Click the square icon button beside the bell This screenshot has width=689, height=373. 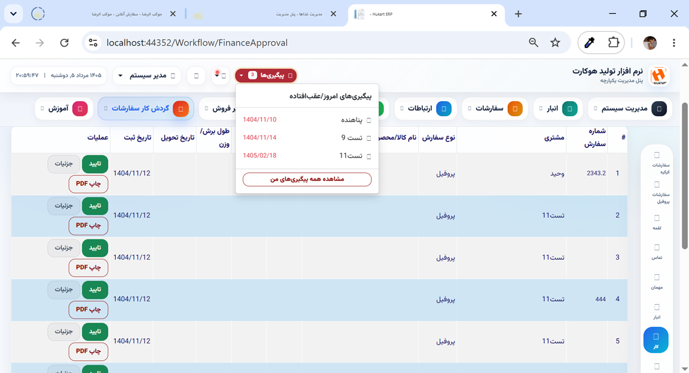click(196, 75)
